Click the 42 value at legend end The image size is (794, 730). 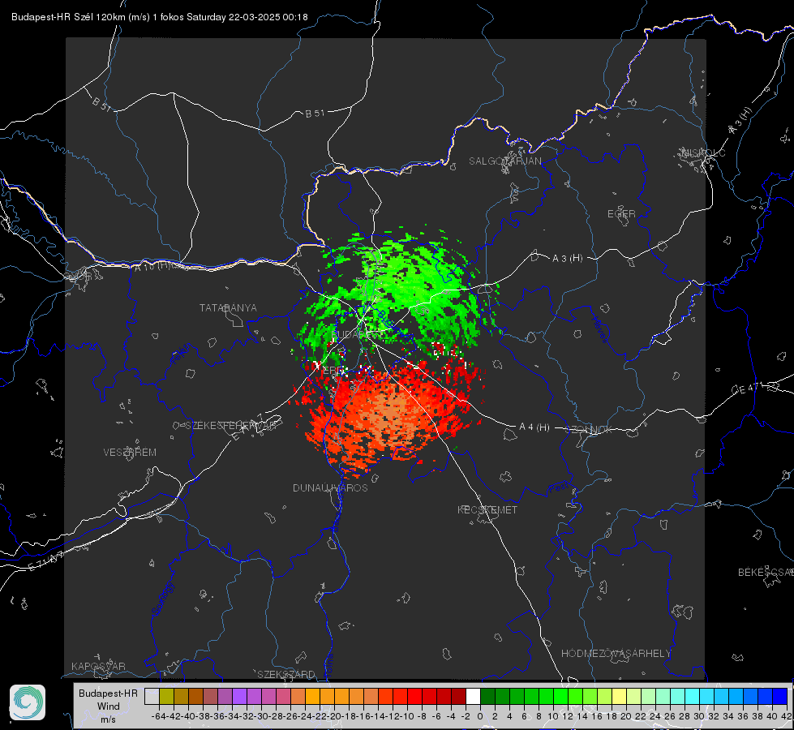tap(787, 716)
